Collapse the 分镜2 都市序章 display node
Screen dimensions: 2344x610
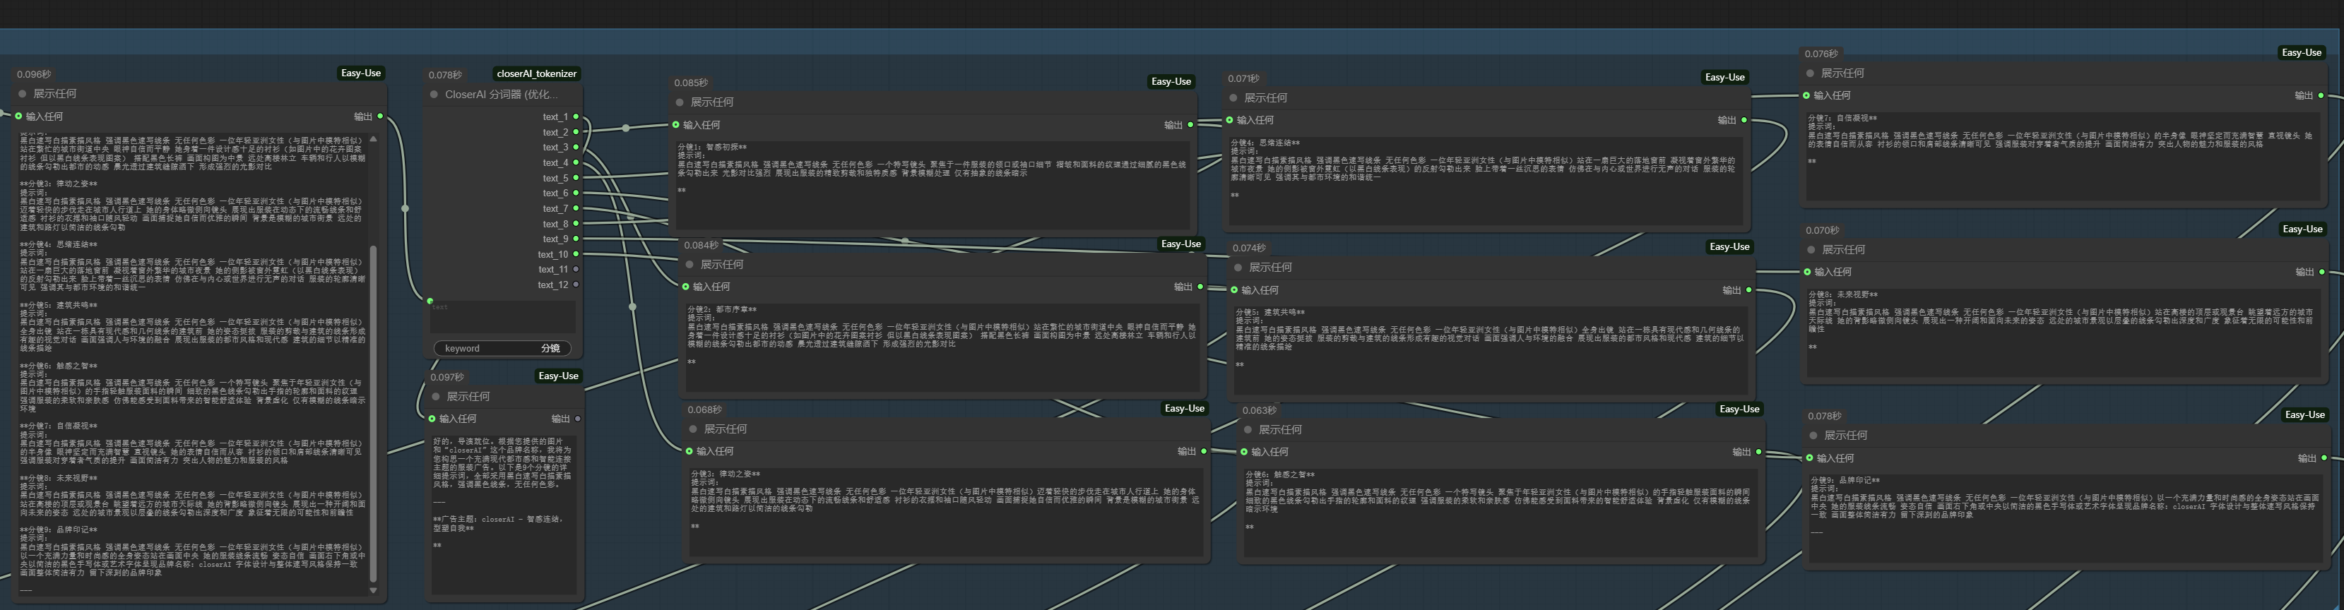(689, 265)
